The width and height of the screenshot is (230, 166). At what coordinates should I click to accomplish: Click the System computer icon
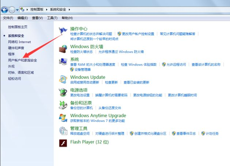pos(63,62)
